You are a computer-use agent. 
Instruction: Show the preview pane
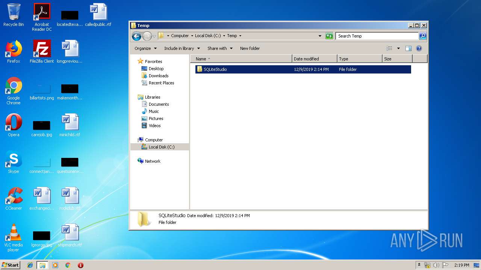408,48
